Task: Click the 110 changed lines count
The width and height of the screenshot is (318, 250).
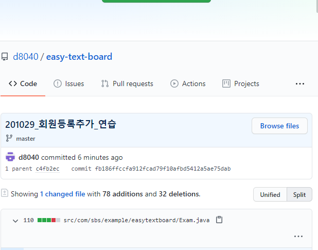Action: coord(28,220)
